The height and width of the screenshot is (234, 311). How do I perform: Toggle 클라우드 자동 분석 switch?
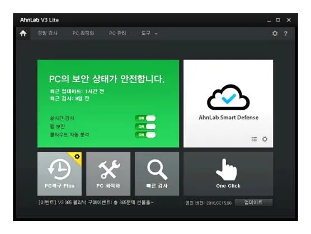coord(145,135)
